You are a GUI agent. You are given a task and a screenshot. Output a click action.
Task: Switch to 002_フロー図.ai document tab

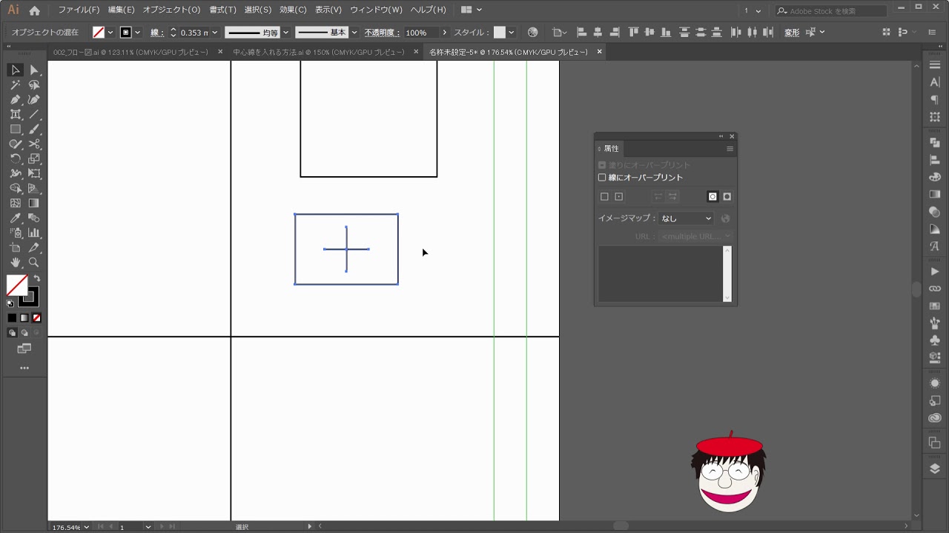[130, 53]
